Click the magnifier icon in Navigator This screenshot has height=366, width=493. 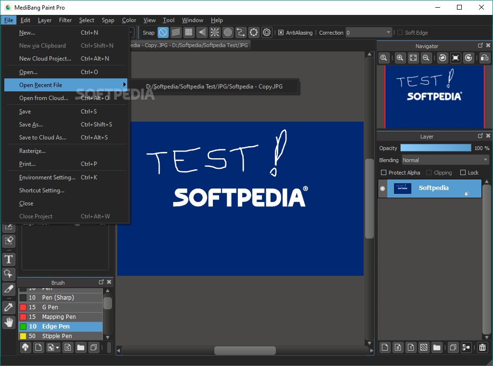pyautogui.click(x=384, y=58)
